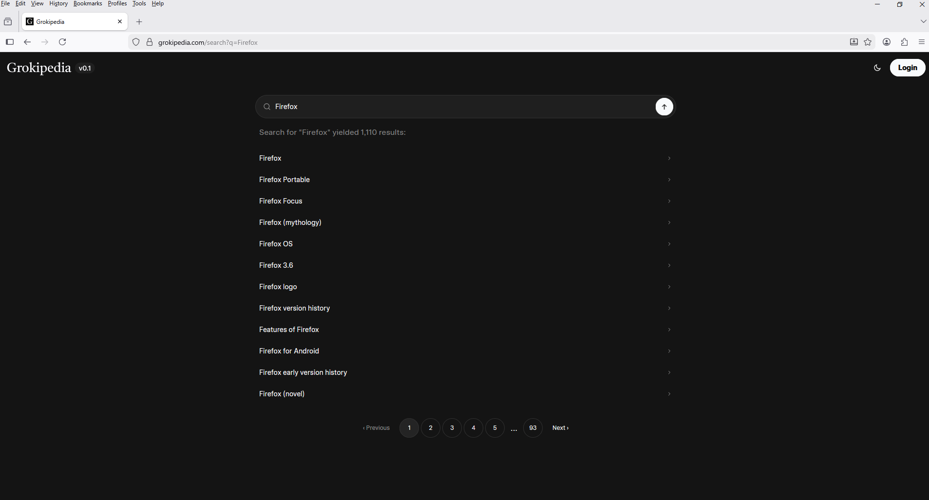Submit search with the arrow-up button

point(664,107)
